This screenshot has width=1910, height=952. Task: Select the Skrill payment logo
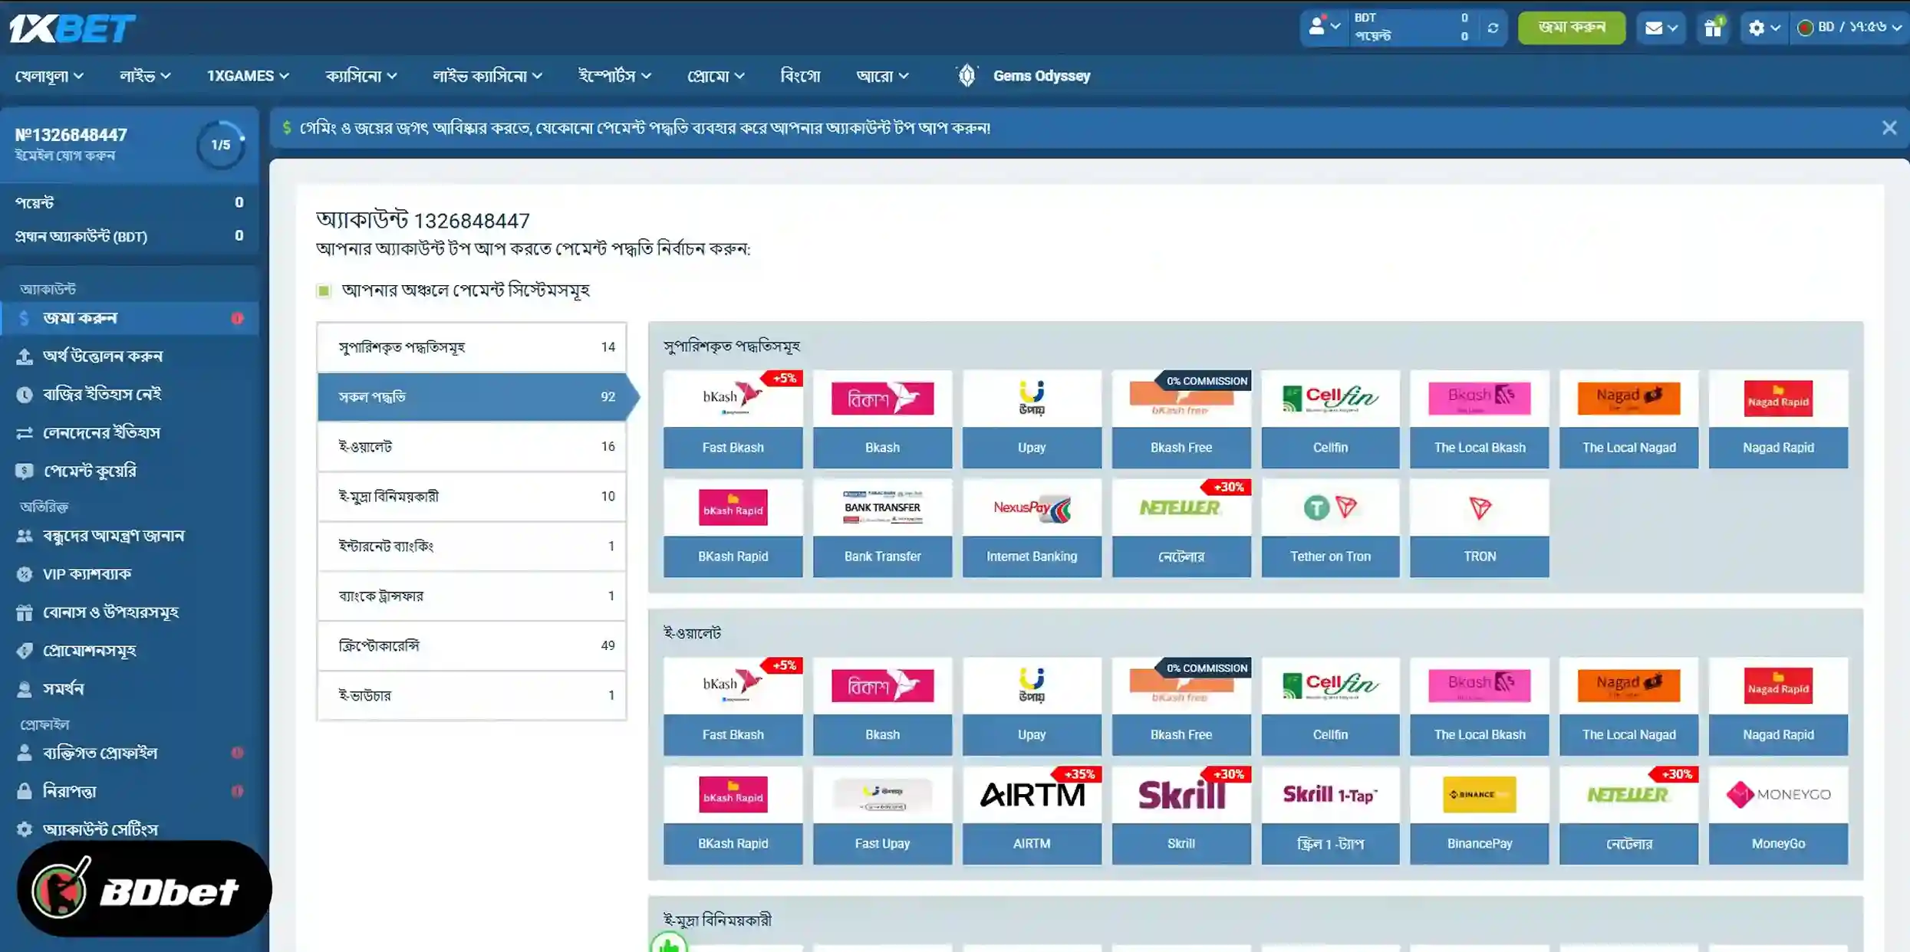(x=1181, y=794)
